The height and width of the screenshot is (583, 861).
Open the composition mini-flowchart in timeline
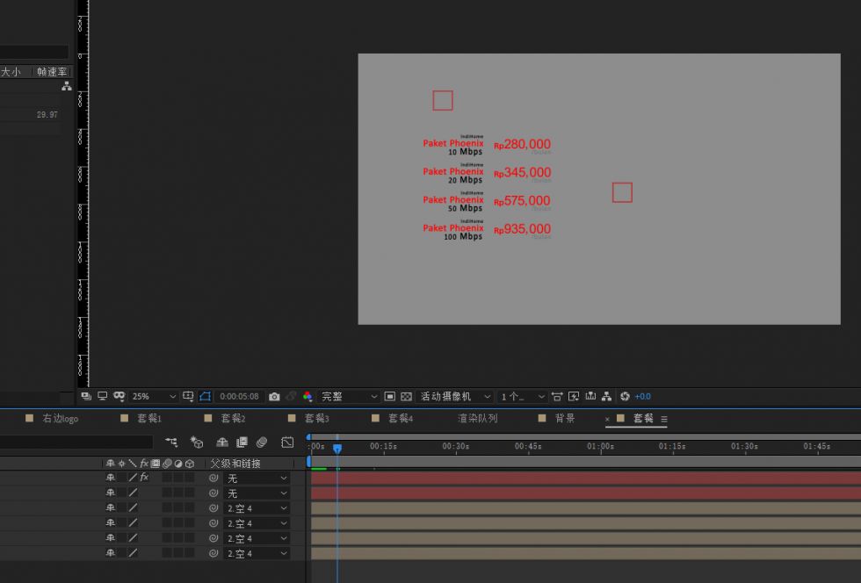(x=171, y=443)
